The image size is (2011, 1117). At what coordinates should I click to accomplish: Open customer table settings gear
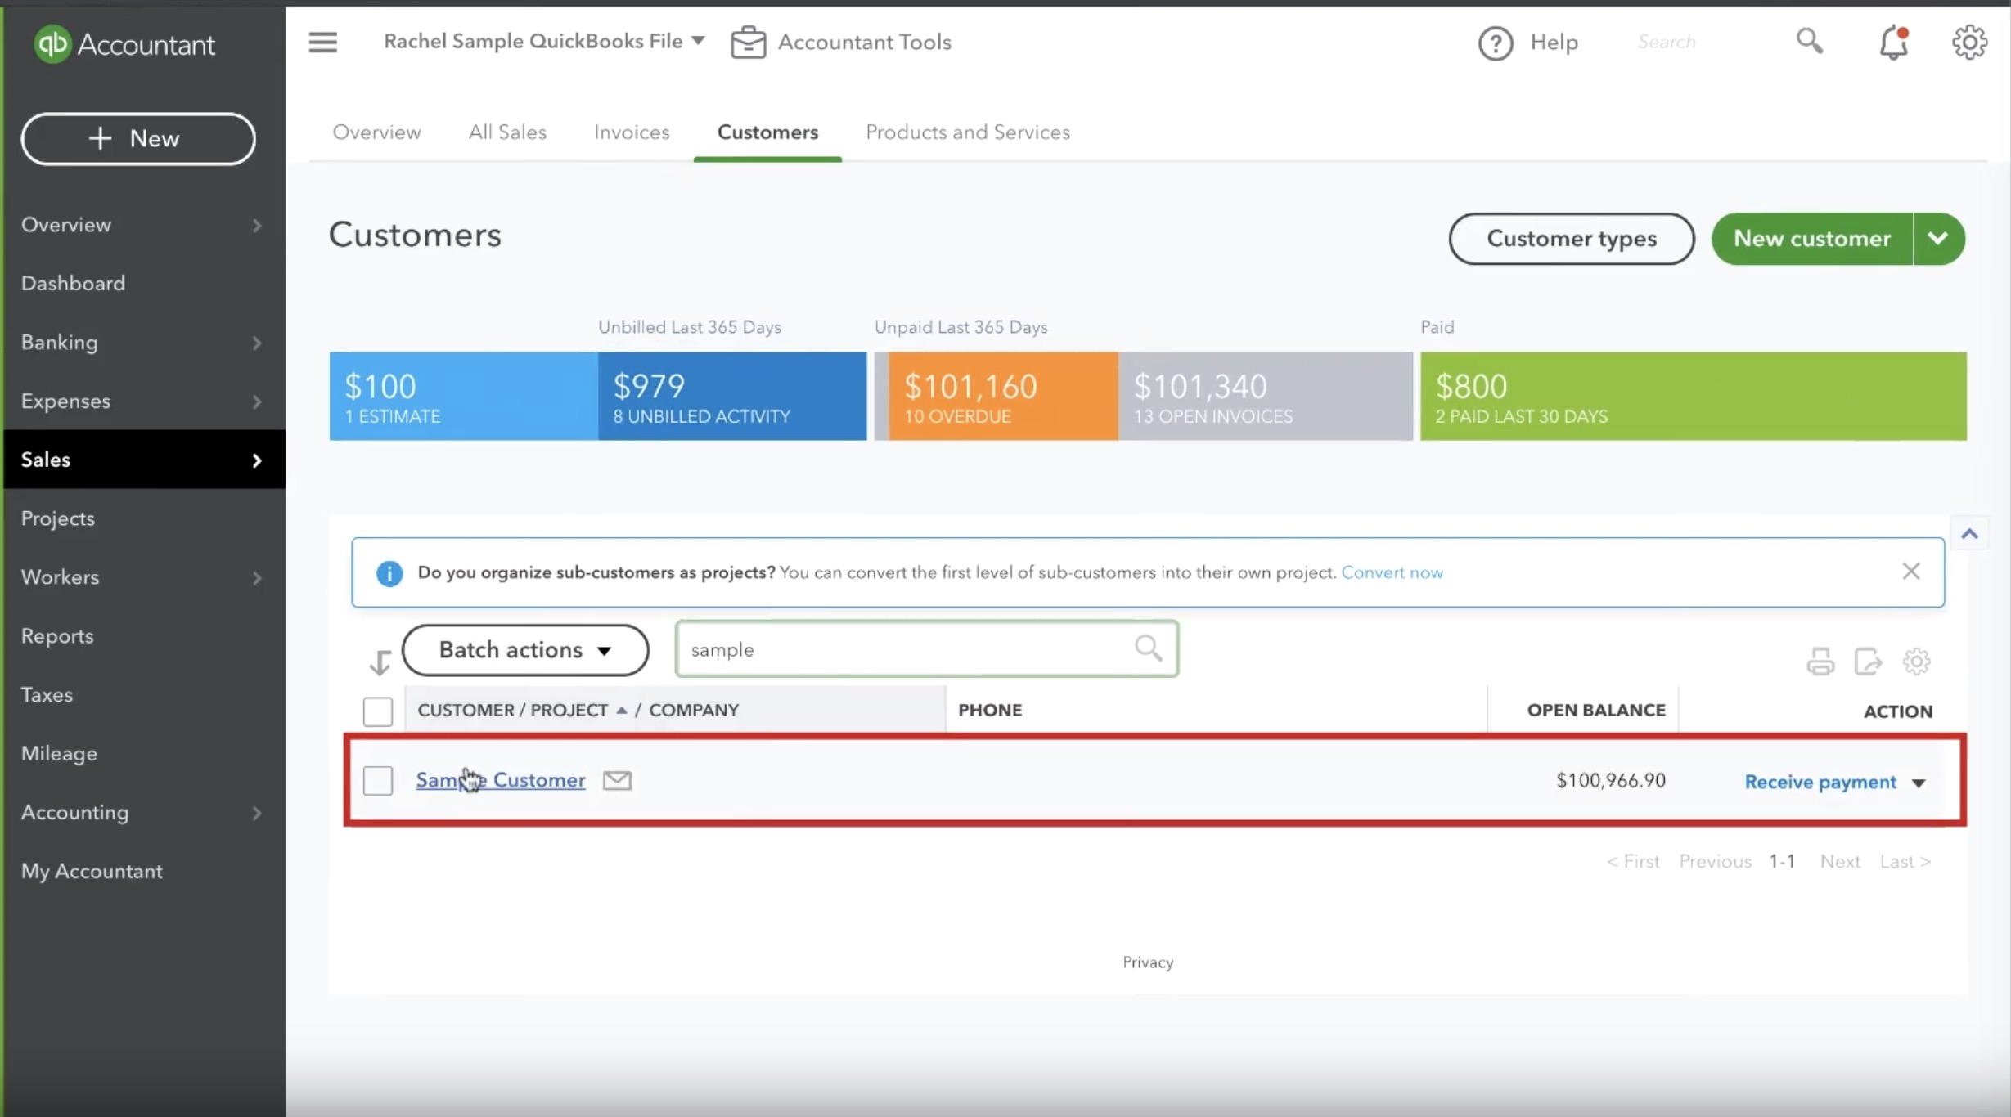1916,661
